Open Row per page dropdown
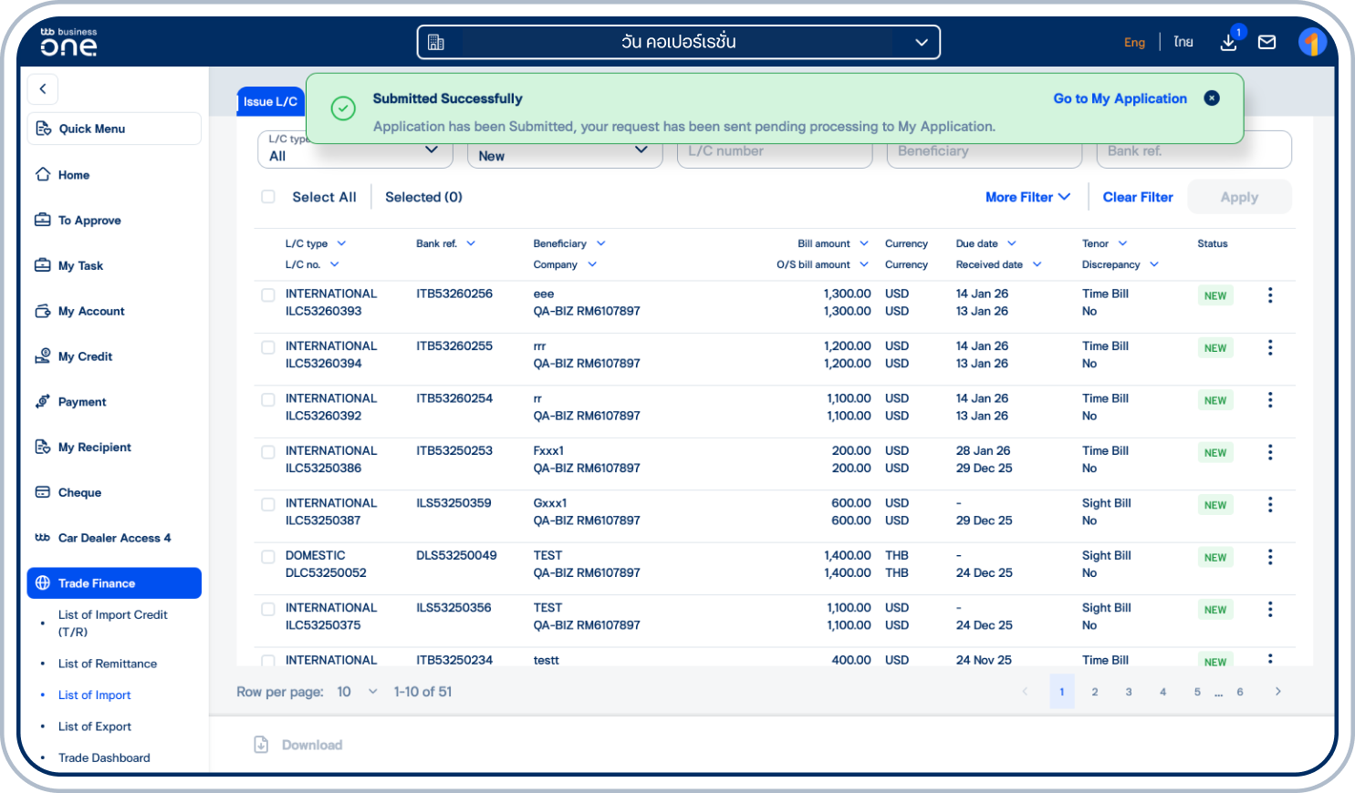 click(357, 692)
